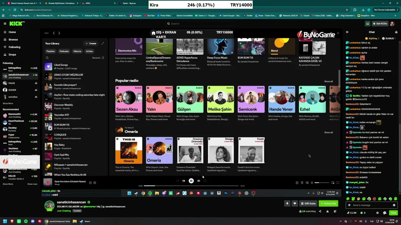Seek in the Spotify track progress bar

pos(191,186)
